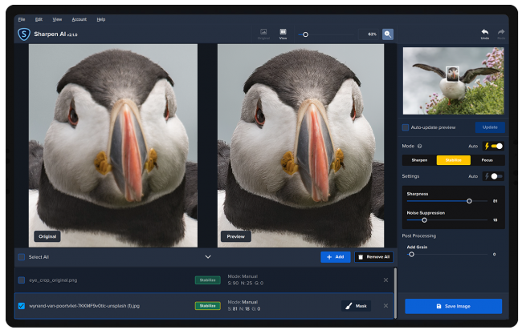Open the File menu

point(22,18)
